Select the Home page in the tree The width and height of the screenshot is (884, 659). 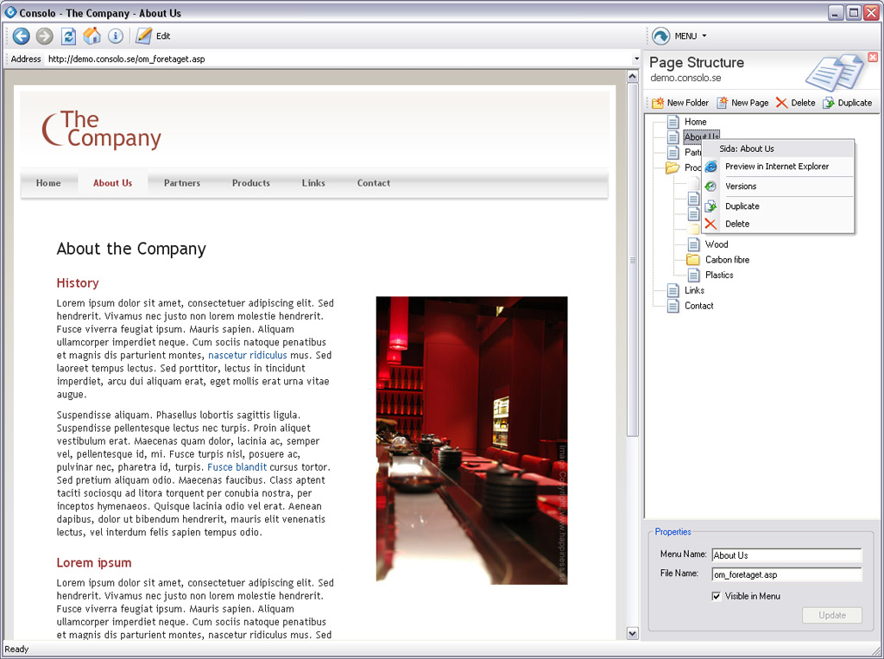click(695, 121)
